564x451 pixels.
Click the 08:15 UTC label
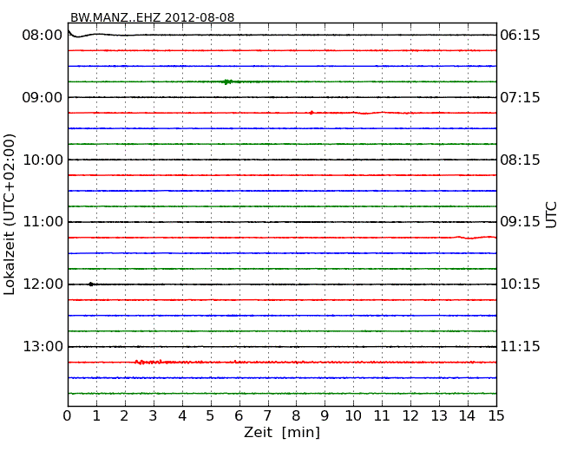tap(520, 160)
